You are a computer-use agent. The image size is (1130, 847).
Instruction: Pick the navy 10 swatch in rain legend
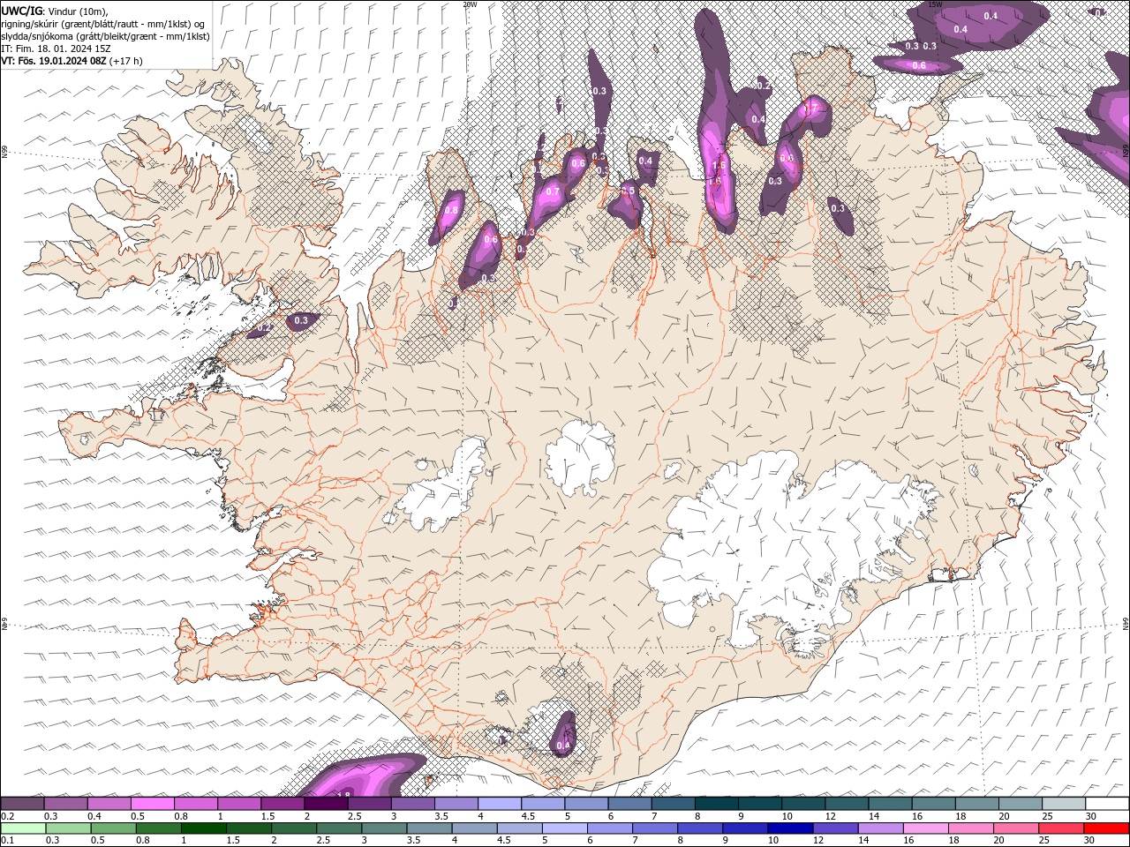coord(788,828)
